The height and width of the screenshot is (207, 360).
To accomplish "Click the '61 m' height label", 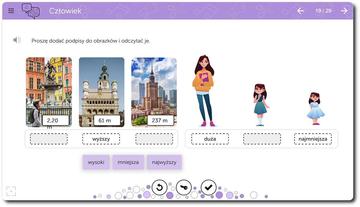I will point(107,120).
